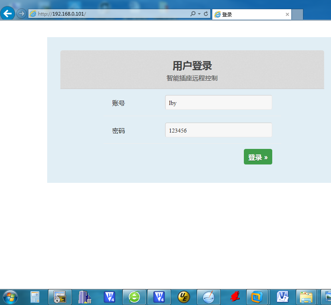Click the compass-style taskbar icon

click(x=208, y=297)
